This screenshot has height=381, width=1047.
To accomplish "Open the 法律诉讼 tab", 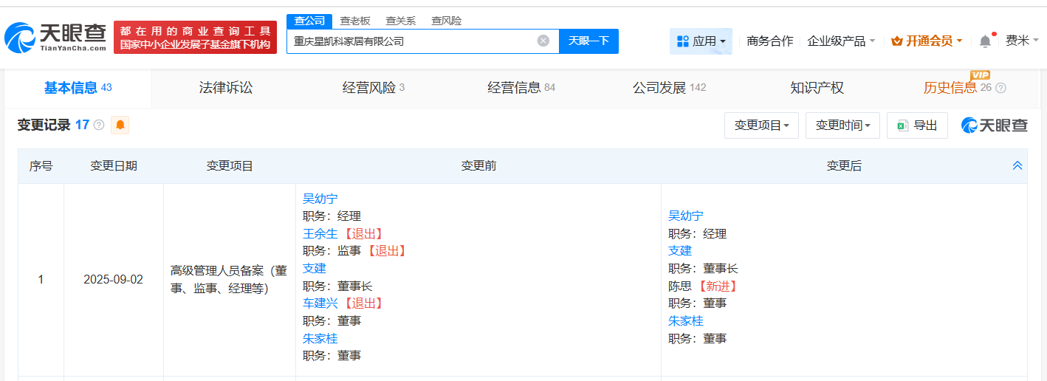I will 226,88.
